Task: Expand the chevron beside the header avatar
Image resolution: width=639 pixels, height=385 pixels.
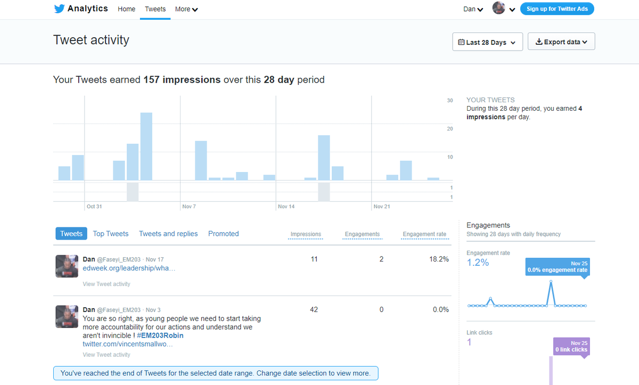Action: tap(512, 10)
